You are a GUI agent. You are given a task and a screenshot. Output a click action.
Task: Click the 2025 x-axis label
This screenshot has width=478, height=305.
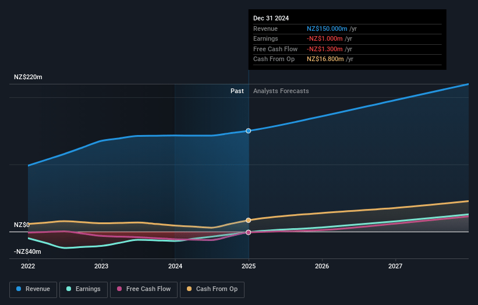click(249, 267)
